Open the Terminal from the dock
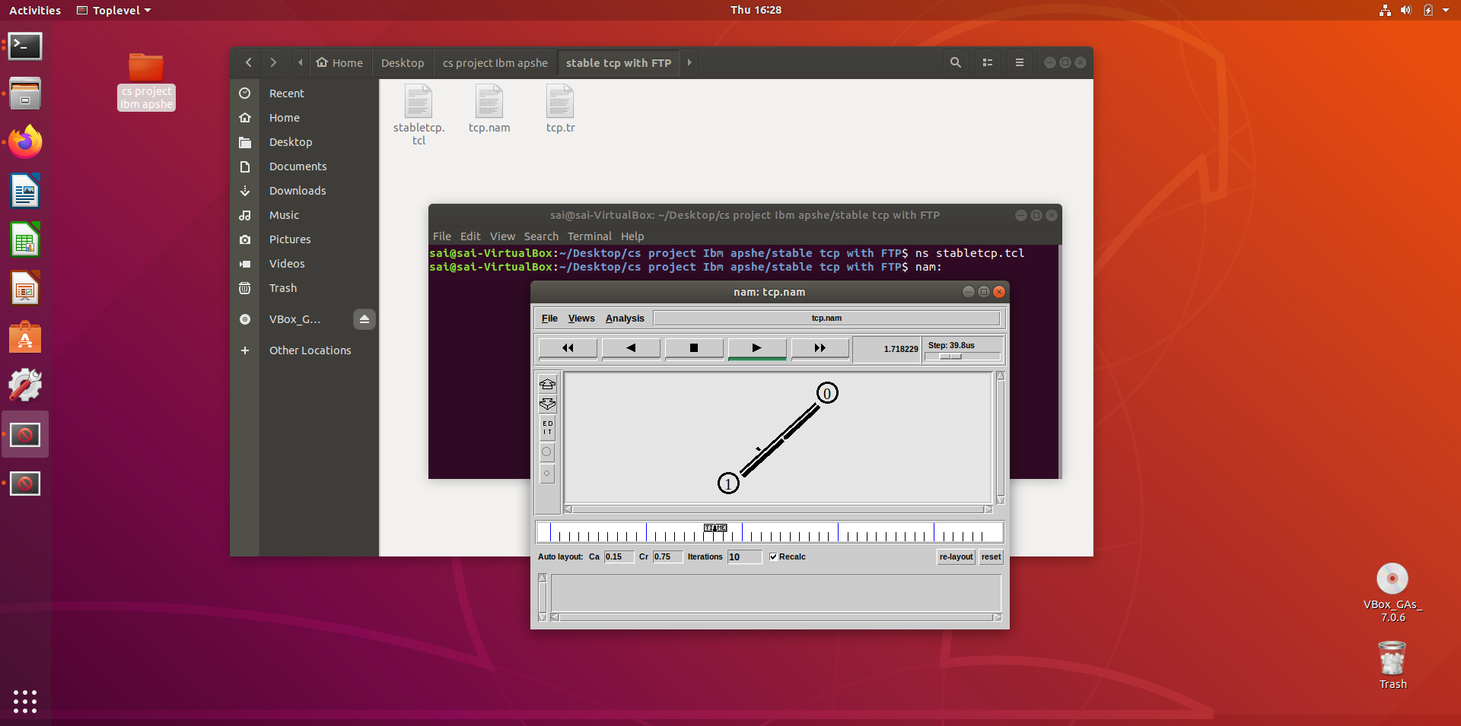 25,46
